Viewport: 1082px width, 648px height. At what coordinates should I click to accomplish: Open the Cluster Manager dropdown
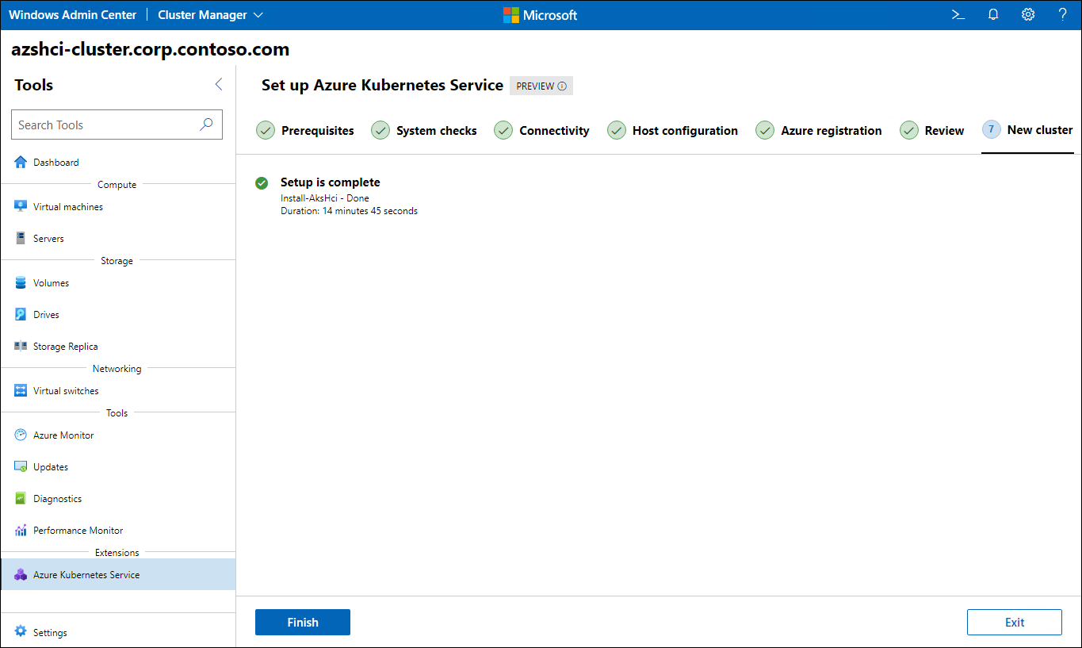pos(209,14)
